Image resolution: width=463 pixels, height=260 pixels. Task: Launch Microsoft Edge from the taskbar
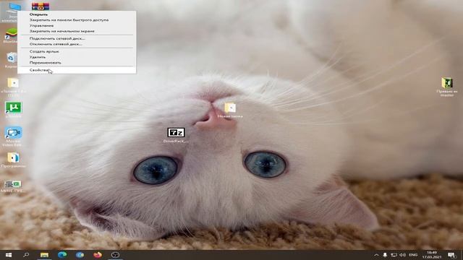(62, 255)
